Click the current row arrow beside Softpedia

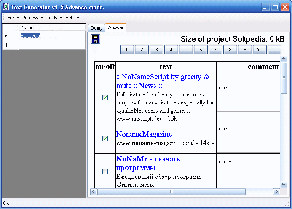6,35
